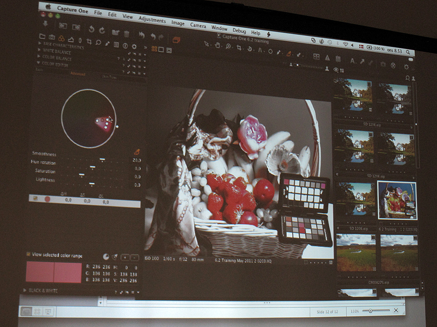Open the Output gear tool tab
Screen dimensions: 437x327
coord(134,46)
